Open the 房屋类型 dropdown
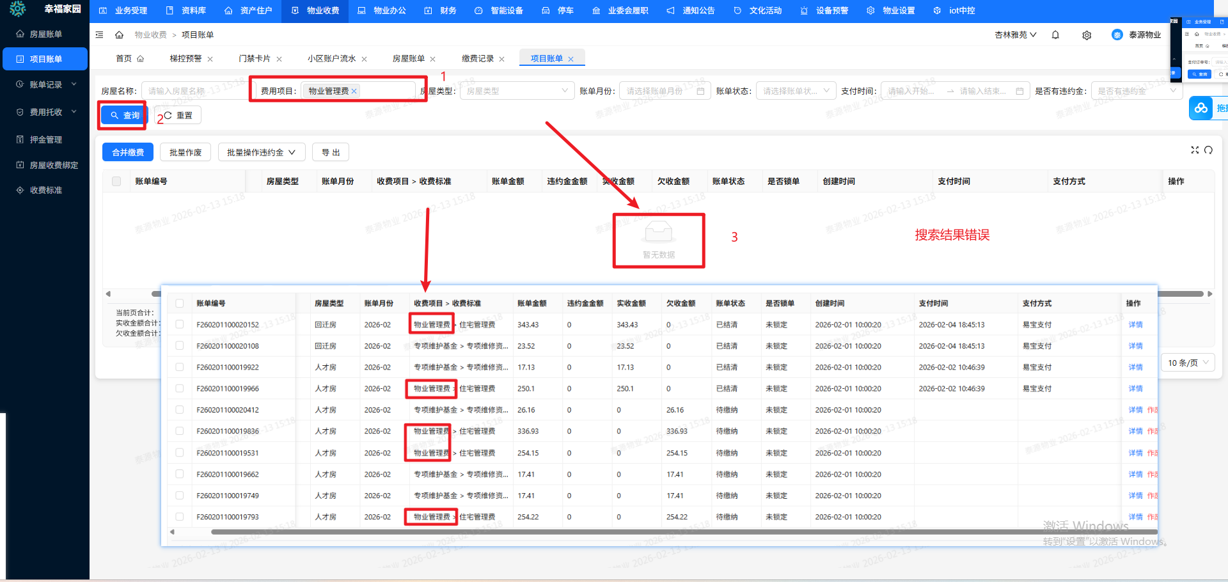Screen dimensions: 1228x582 point(516,91)
